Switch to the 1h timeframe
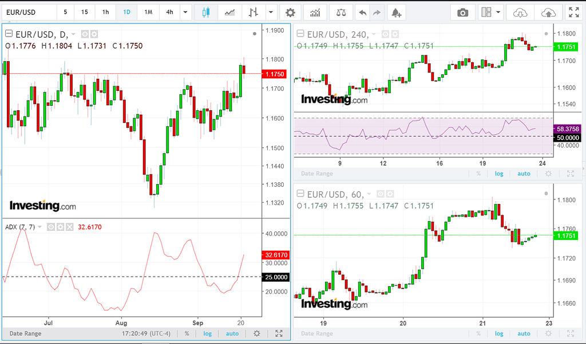 tap(105, 12)
